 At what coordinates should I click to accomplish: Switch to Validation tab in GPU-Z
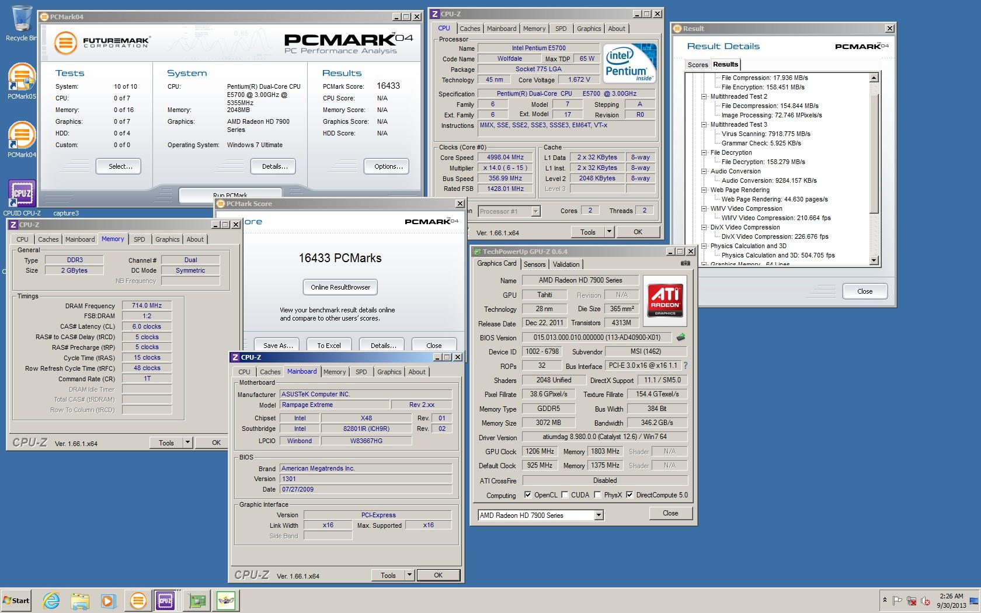coord(566,264)
